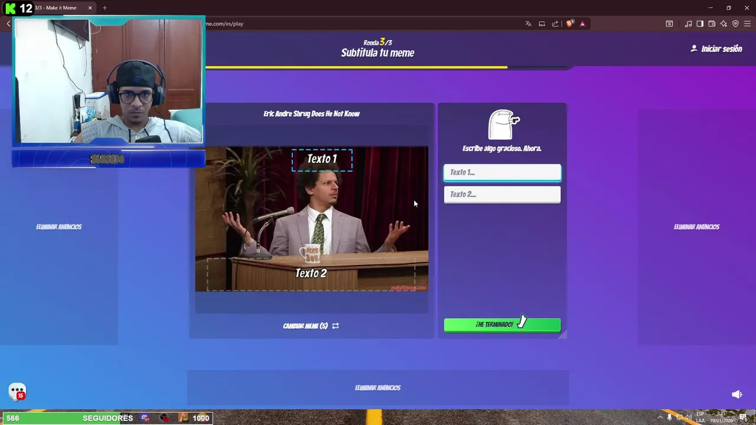Viewport: 756px width, 425px height.
Task: Click the Ronda 3/3 round indicator
Action: [377, 42]
